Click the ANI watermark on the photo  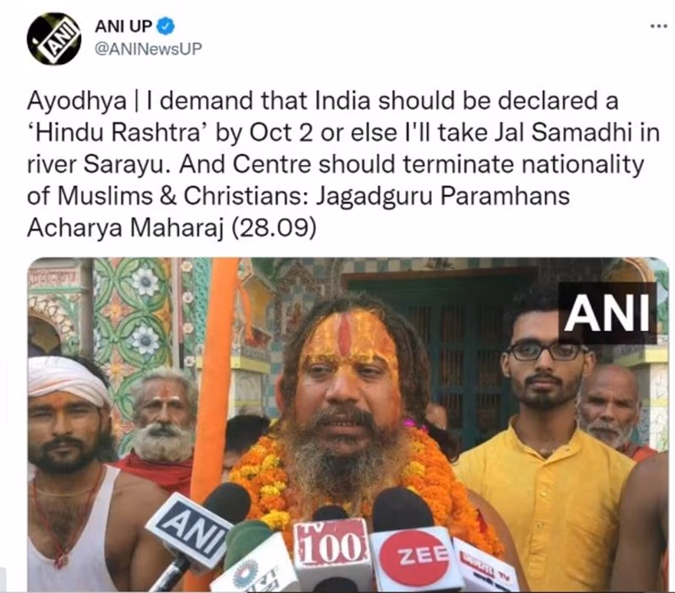pos(607,313)
